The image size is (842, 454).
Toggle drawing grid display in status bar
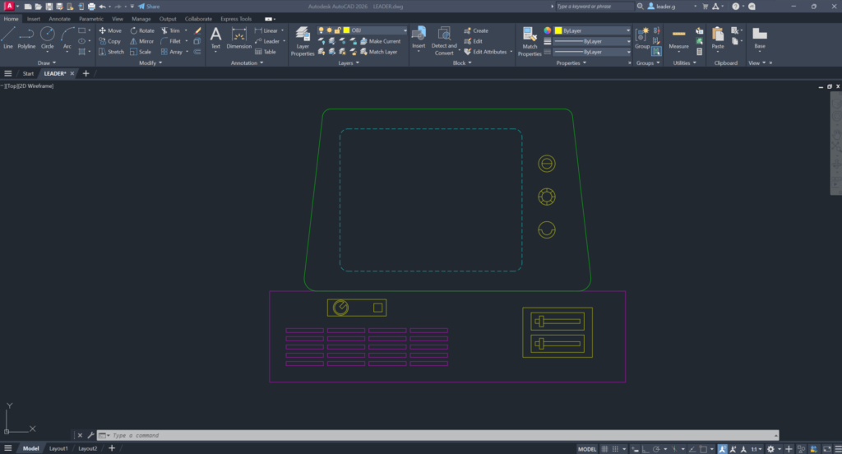(x=606, y=449)
